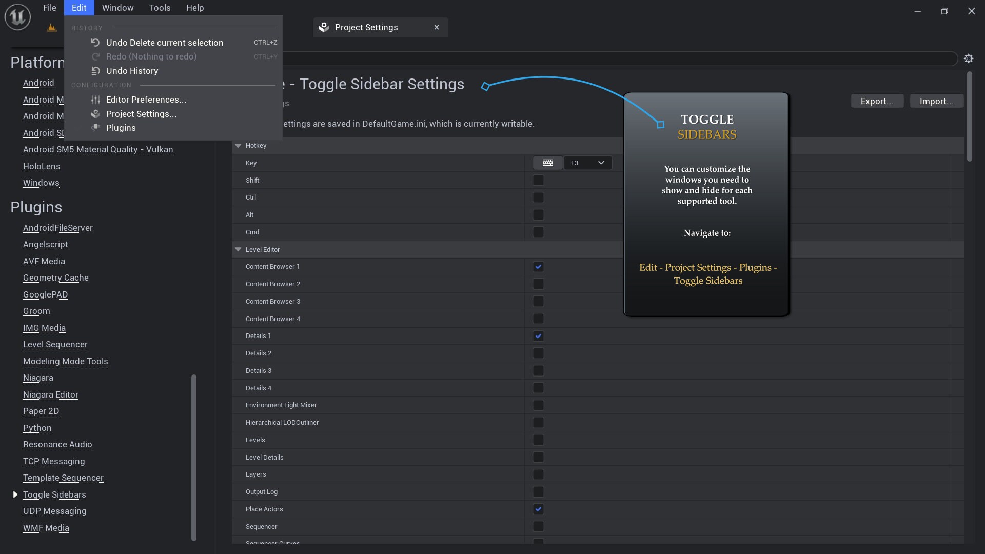Click the cube icon on the Project Settings tab
The image size is (985, 554).
coord(323,27)
